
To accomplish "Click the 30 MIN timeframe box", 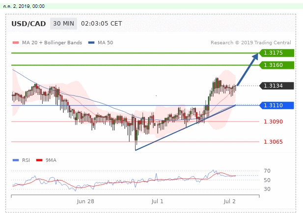I will [63, 24].
